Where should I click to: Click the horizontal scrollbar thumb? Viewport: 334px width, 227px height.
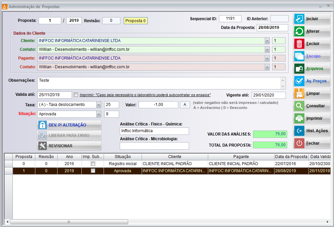69,222
